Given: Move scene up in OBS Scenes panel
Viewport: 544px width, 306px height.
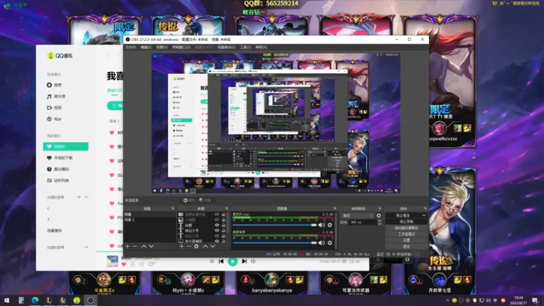Looking at the screenshot, I should pyautogui.click(x=143, y=246).
